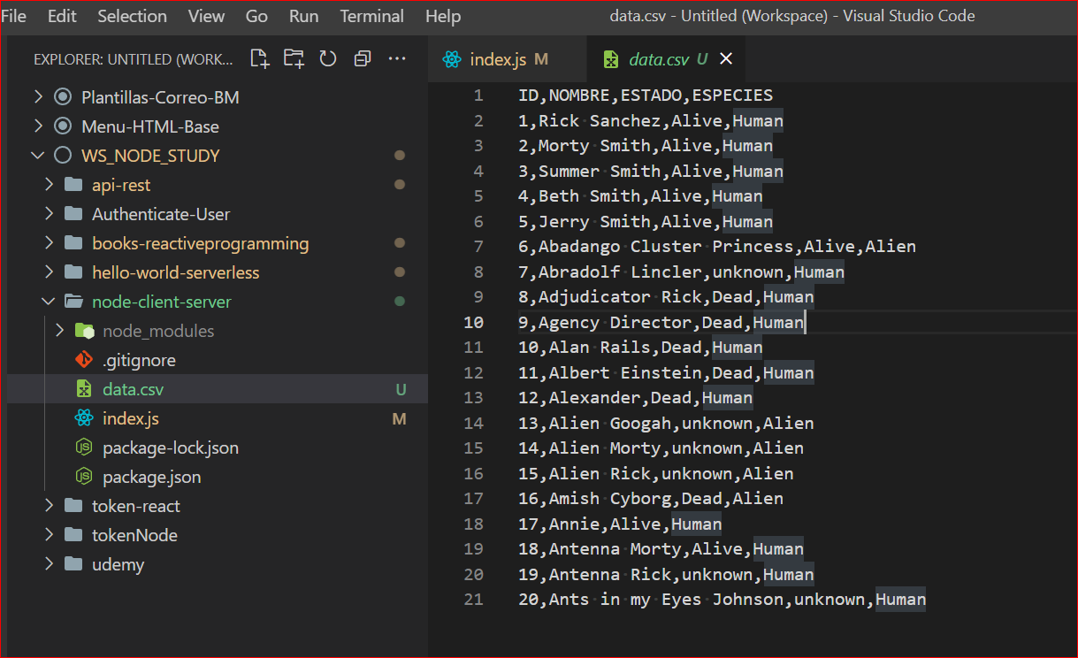The image size is (1078, 658).
Task: Expand the books-reactiveprogramming folder chevron
Action: click(x=49, y=243)
